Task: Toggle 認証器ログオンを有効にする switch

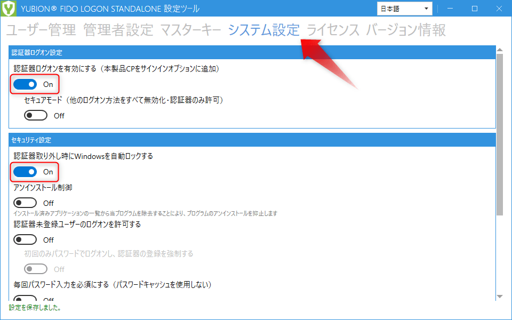Action: click(x=25, y=84)
